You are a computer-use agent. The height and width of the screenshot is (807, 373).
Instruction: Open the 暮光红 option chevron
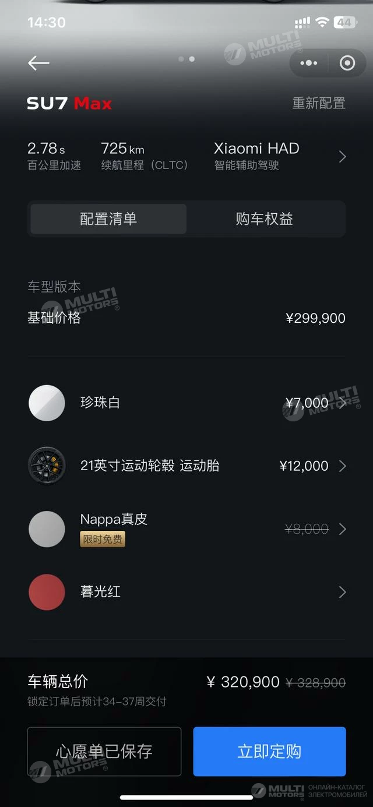[x=343, y=592]
